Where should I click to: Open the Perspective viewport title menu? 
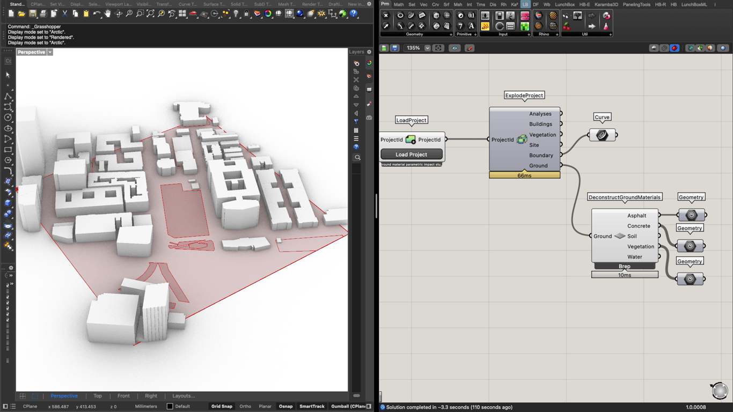coord(49,52)
